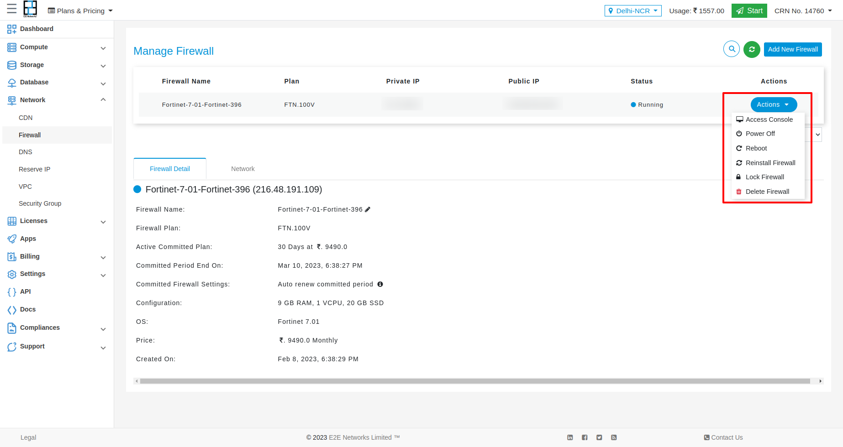
Task: Collapse the Network section chevron
Action: pos(103,100)
